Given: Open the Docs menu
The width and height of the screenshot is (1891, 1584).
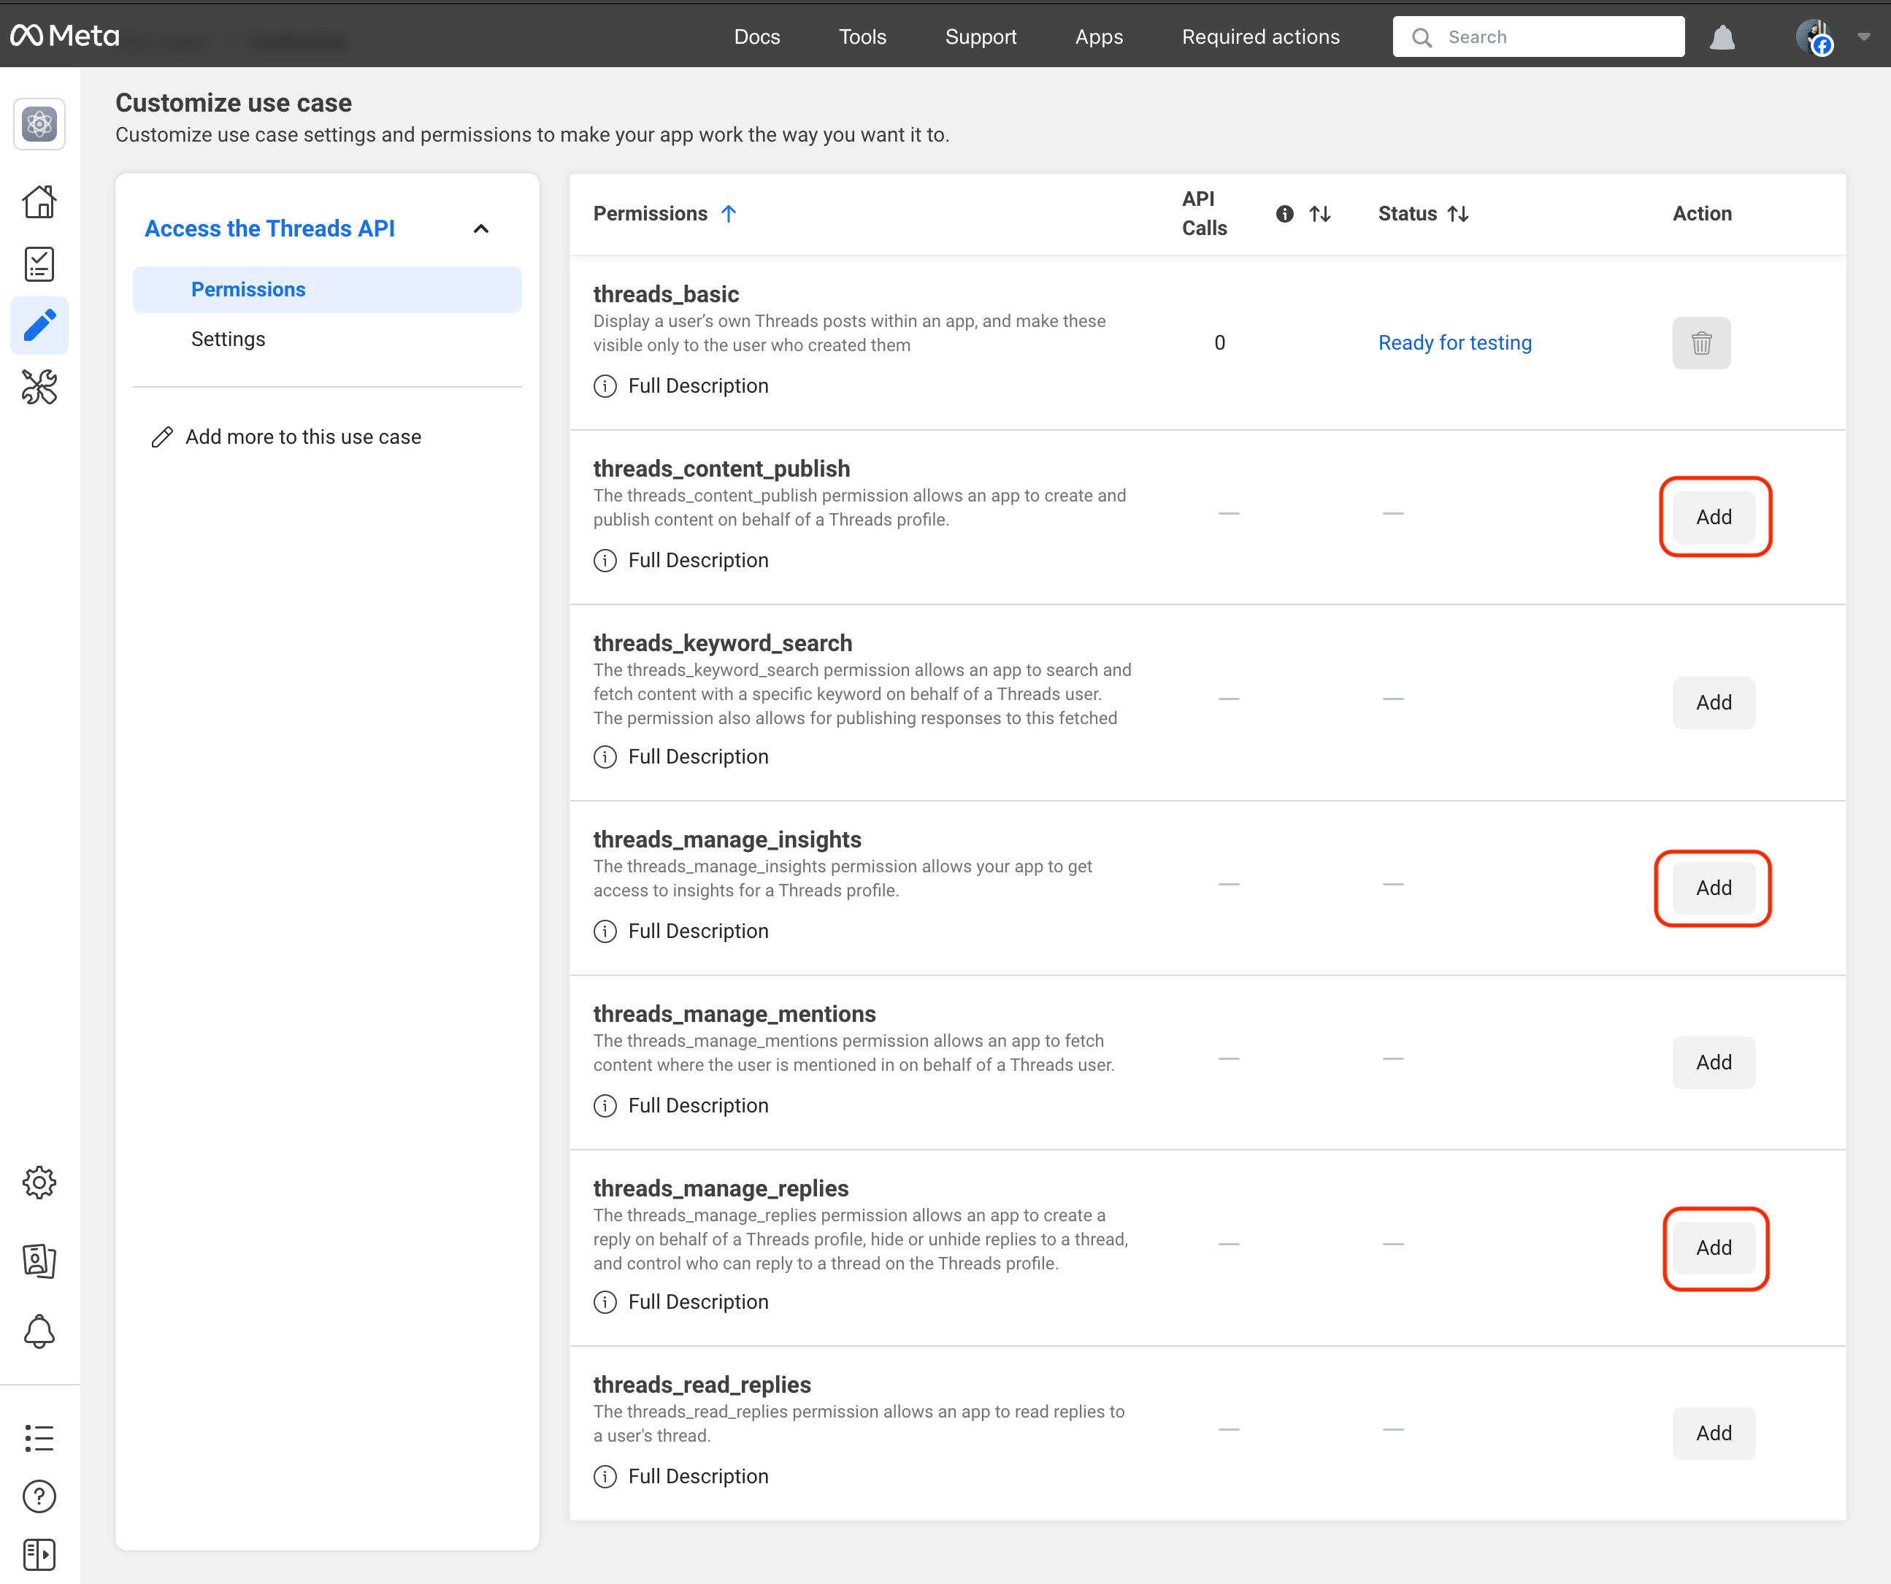Looking at the screenshot, I should pos(757,37).
